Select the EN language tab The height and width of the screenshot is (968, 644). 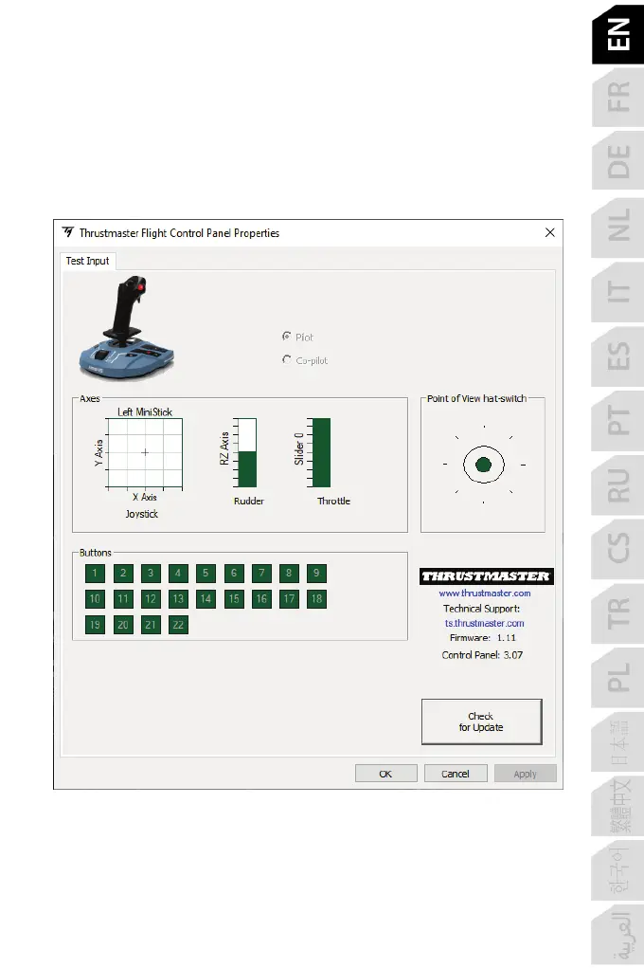coord(617,34)
